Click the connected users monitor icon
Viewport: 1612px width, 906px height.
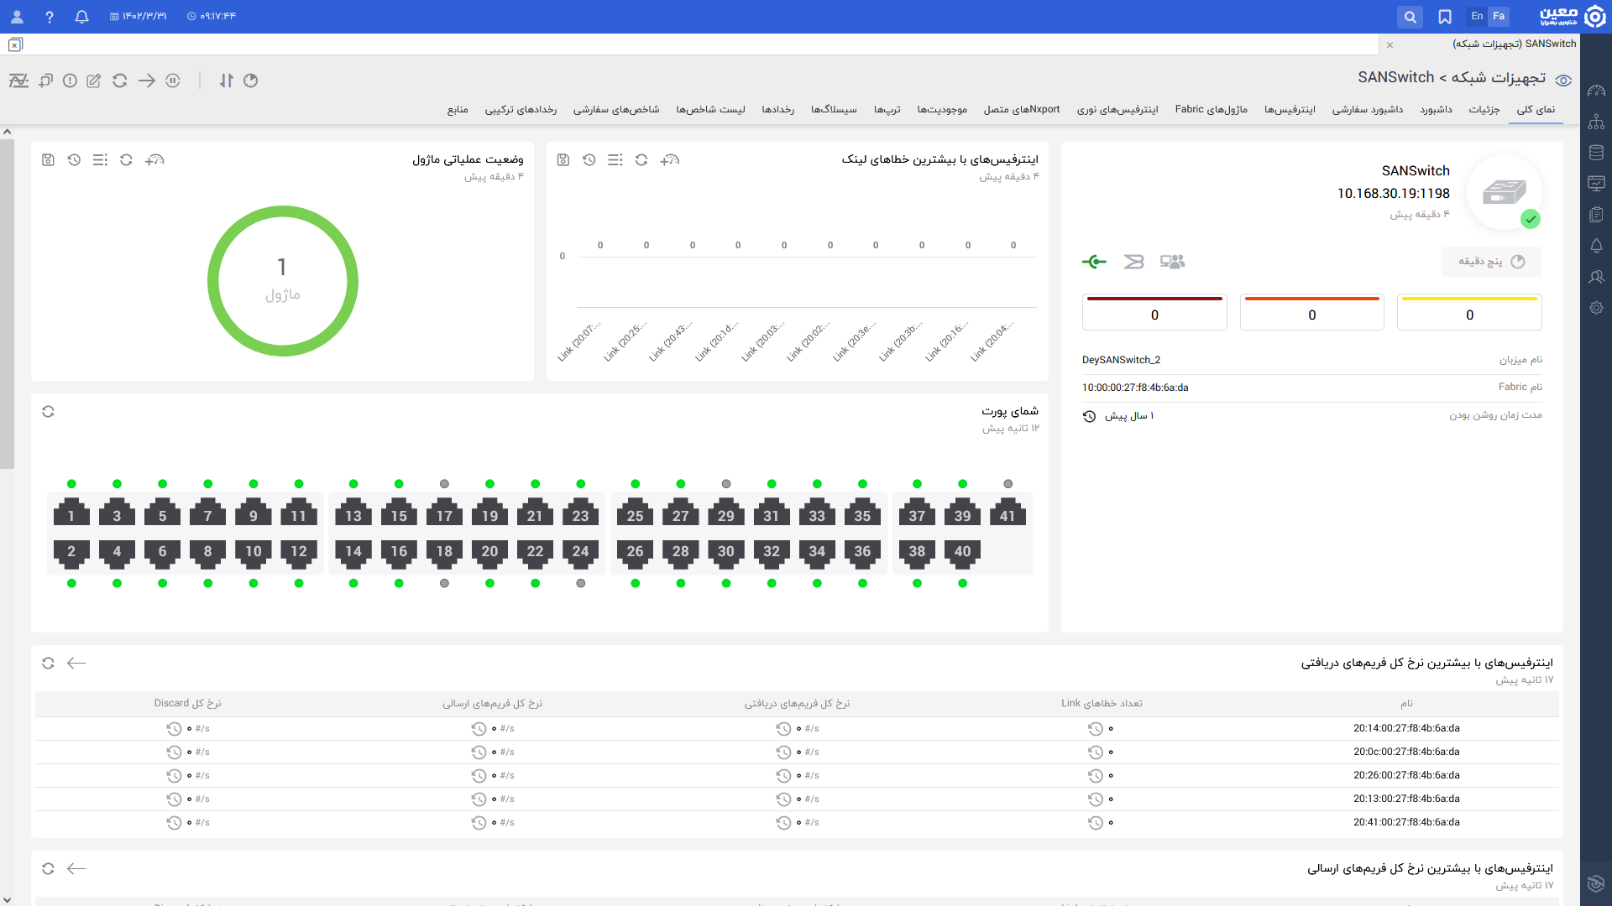pyautogui.click(x=1172, y=262)
